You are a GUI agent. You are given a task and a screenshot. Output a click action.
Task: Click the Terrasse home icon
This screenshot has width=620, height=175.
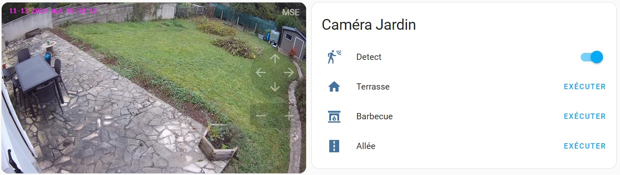[x=334, y=87]
